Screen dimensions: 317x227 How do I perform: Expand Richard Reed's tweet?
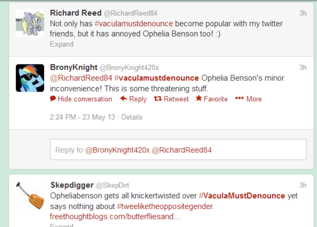tap(62, 44)
